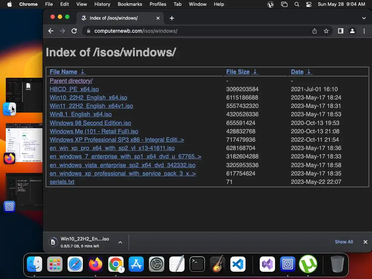Open the Chrome app menu

28,4
